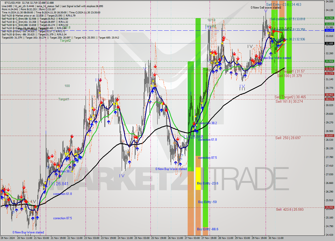The width and height of the screenshot is (335, 241).
Task: Click the '0 New Sell wave started' label
Action: pos(266,8)
